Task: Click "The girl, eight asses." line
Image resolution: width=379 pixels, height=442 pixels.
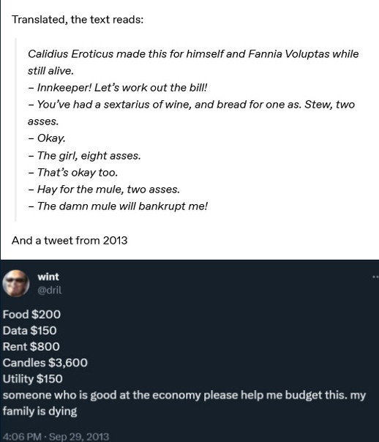Action: [84, 156]
